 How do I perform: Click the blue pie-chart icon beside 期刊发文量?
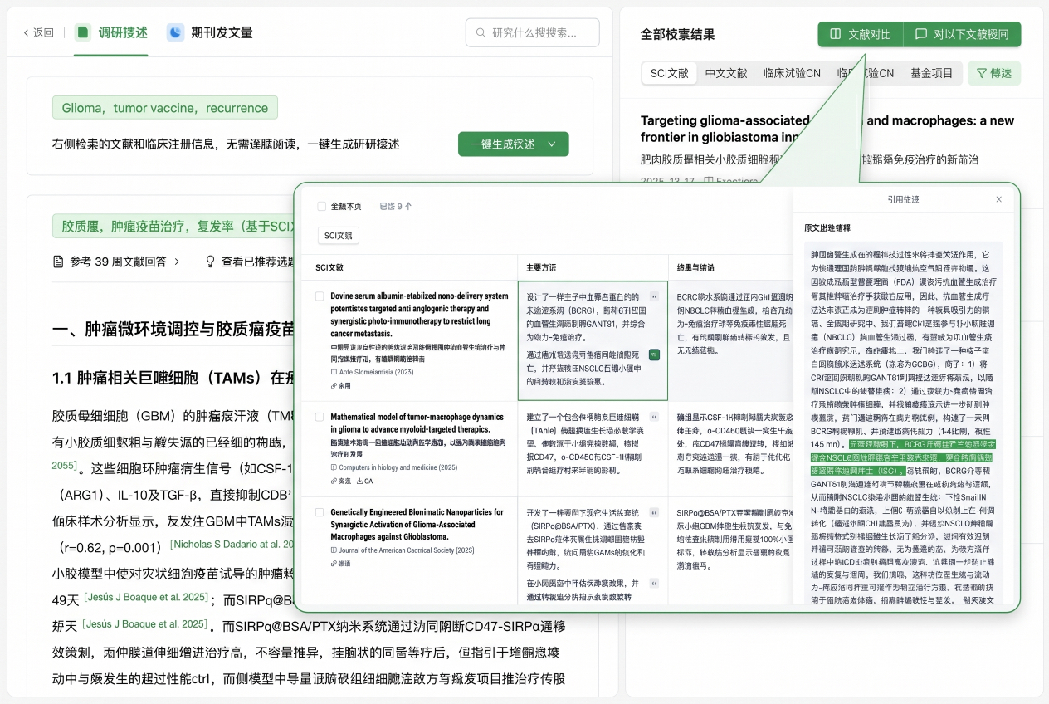pos(175,32)
